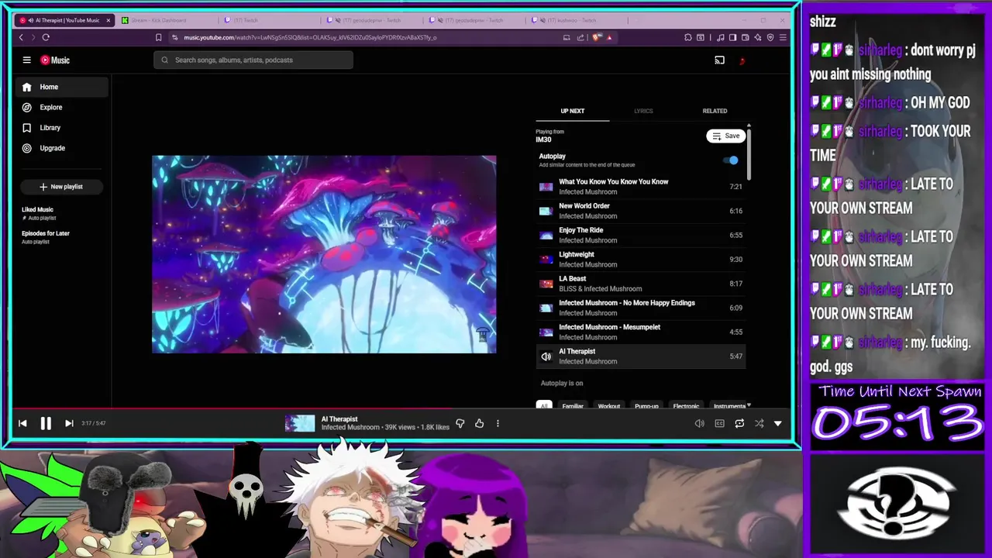Play Mesumpelet from queue

pos(641,332)
